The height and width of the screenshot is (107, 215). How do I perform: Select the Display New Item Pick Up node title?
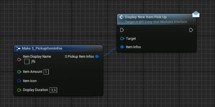coord(146,17)
